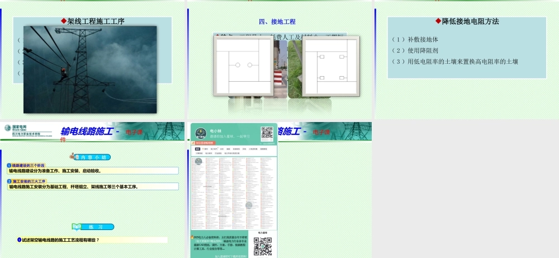The width and height of the screenshot is (559, 258).
Task: Click the 电小妹 round avatar icon
Action: (x=201, y=133)
